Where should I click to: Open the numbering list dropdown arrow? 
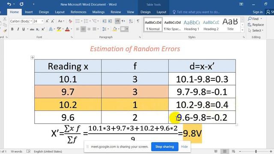point(90,21)
